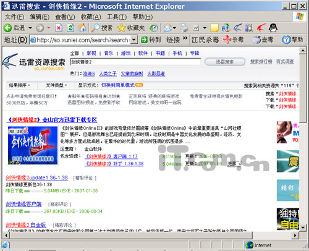Expand the address bar dropdown arrow
The height and width of the screenshot is (251, 309).
tap(134, 40)
